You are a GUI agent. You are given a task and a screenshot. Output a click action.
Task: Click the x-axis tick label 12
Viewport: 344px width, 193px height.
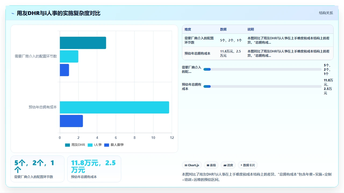tap(172, 138)
